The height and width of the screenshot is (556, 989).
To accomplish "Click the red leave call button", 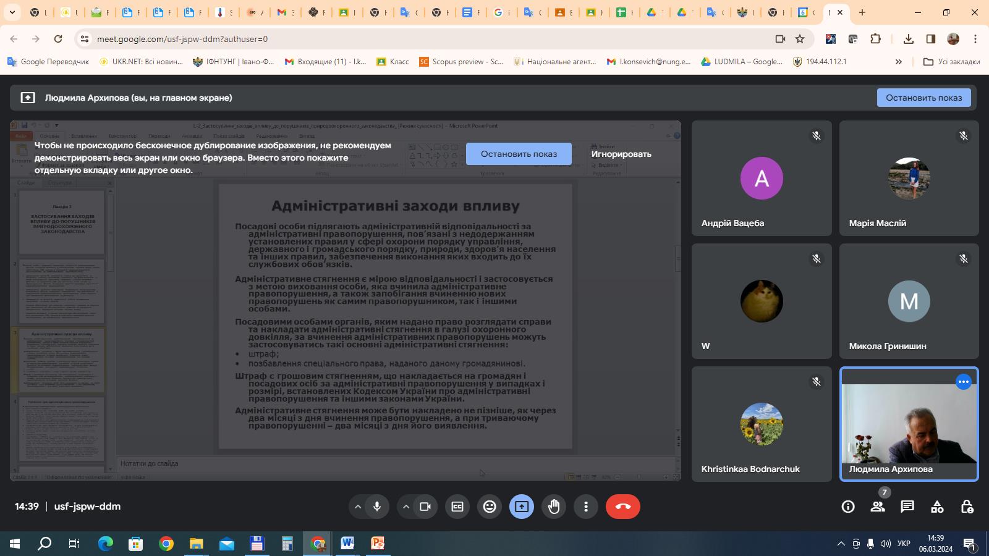I will coord(622,507).
